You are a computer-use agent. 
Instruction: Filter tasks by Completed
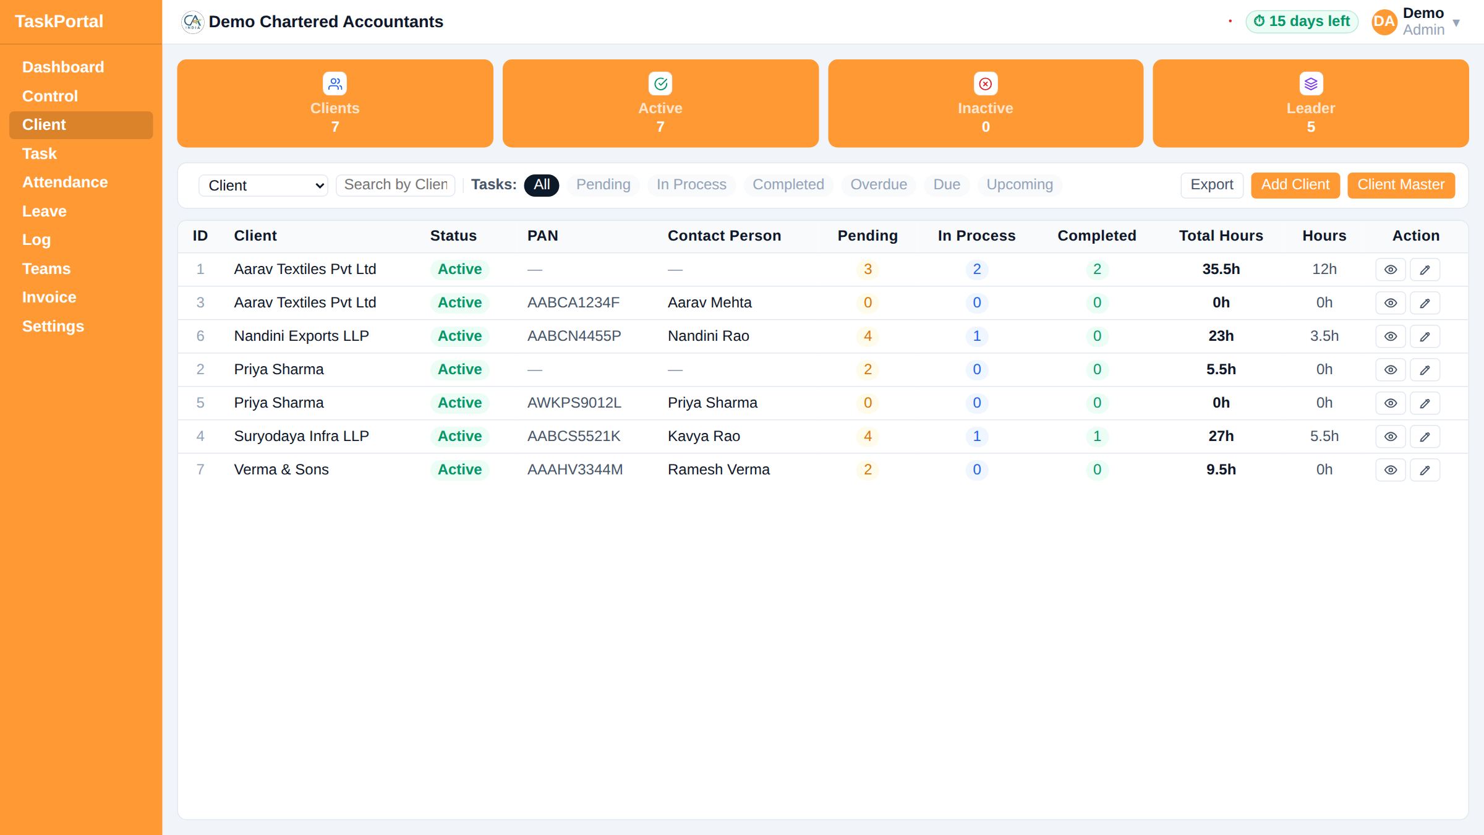[788, 185]
